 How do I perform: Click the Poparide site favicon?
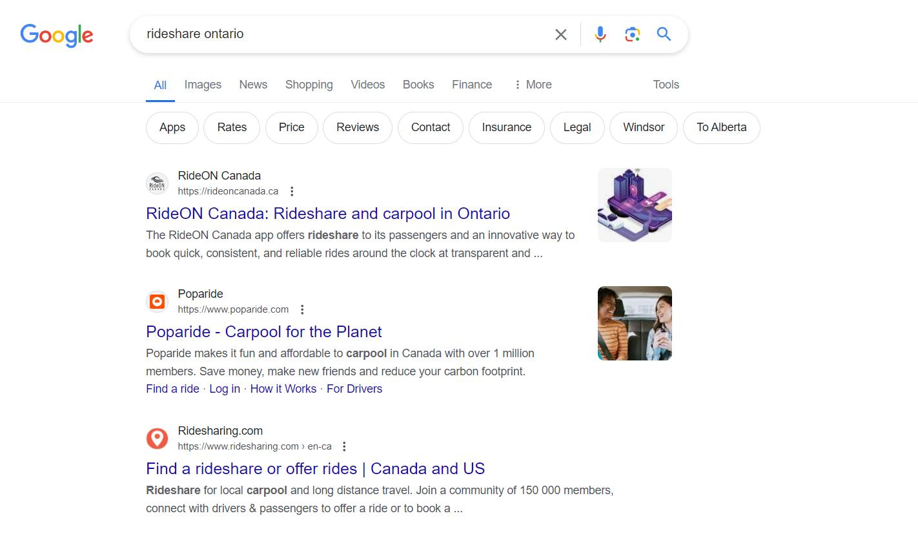157,302
